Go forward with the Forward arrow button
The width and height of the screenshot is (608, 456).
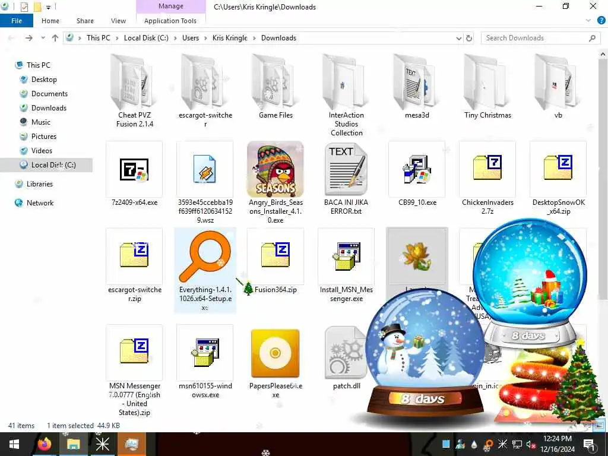pos(28,38)
